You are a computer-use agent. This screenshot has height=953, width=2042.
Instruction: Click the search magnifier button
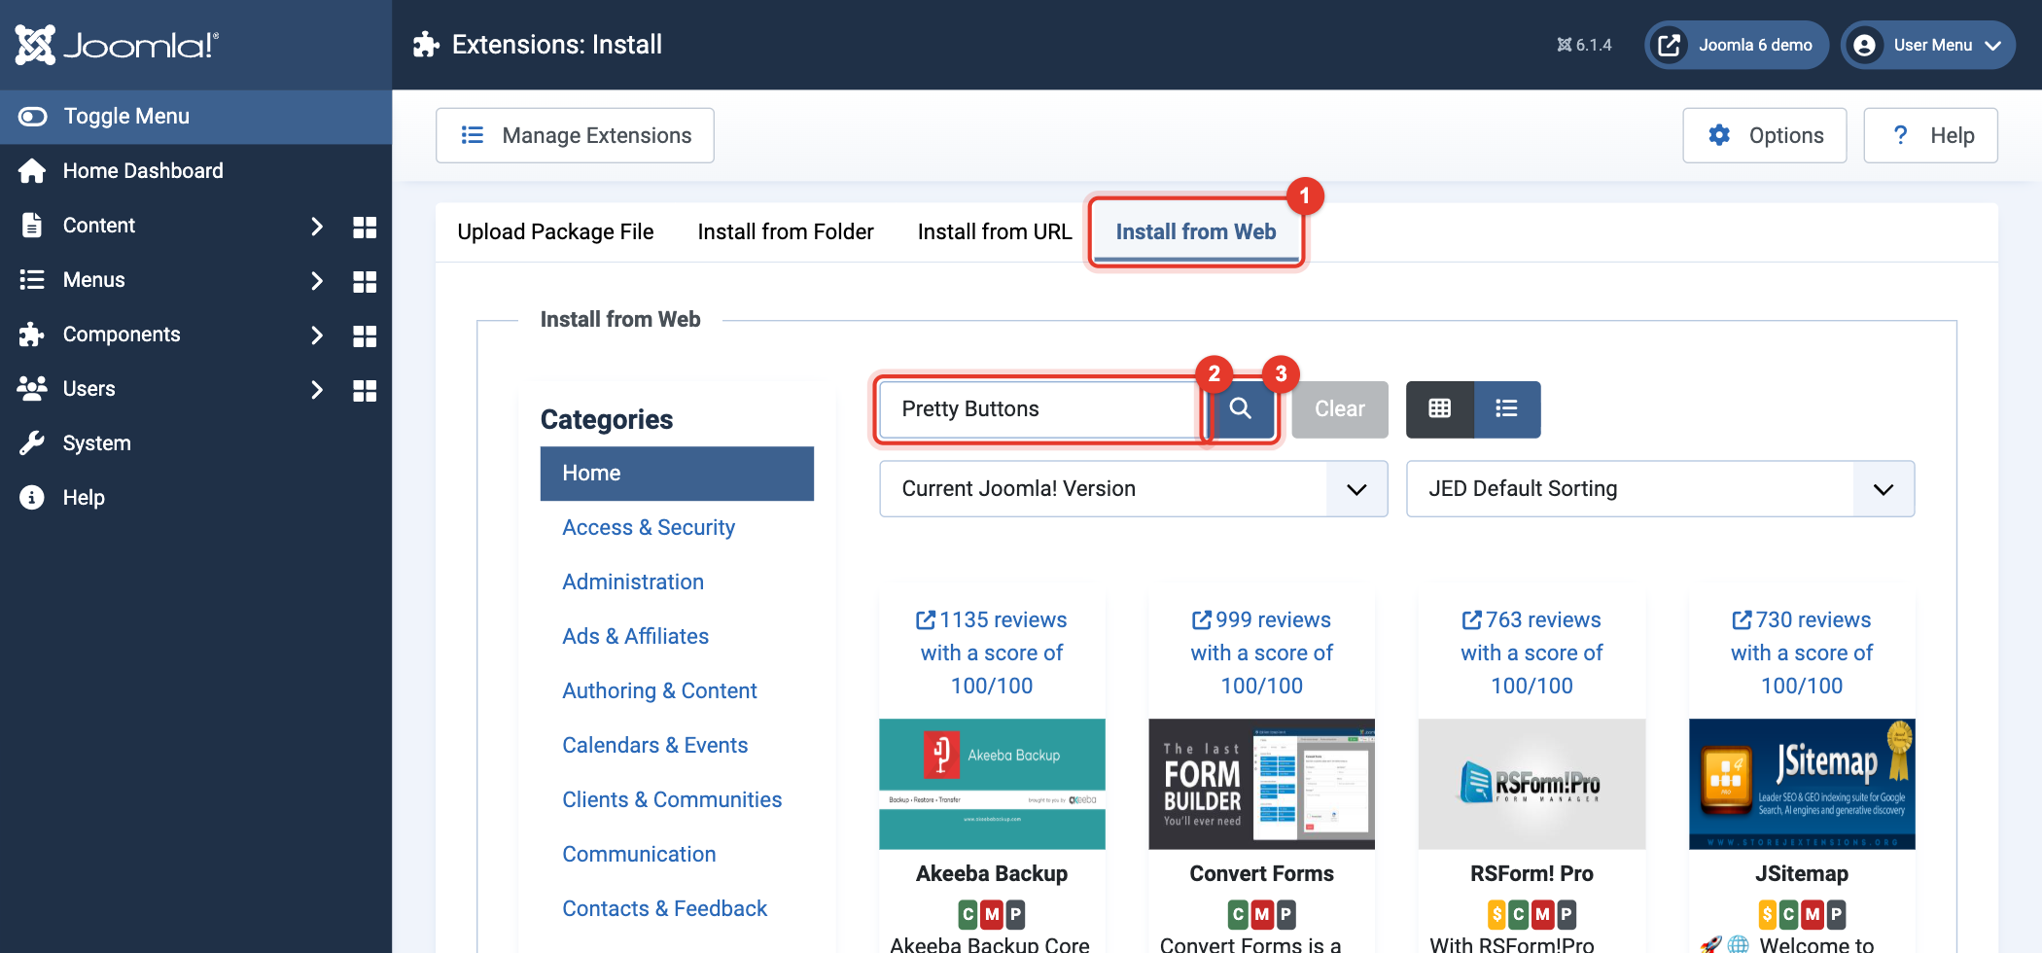[x=1241, y=408]
